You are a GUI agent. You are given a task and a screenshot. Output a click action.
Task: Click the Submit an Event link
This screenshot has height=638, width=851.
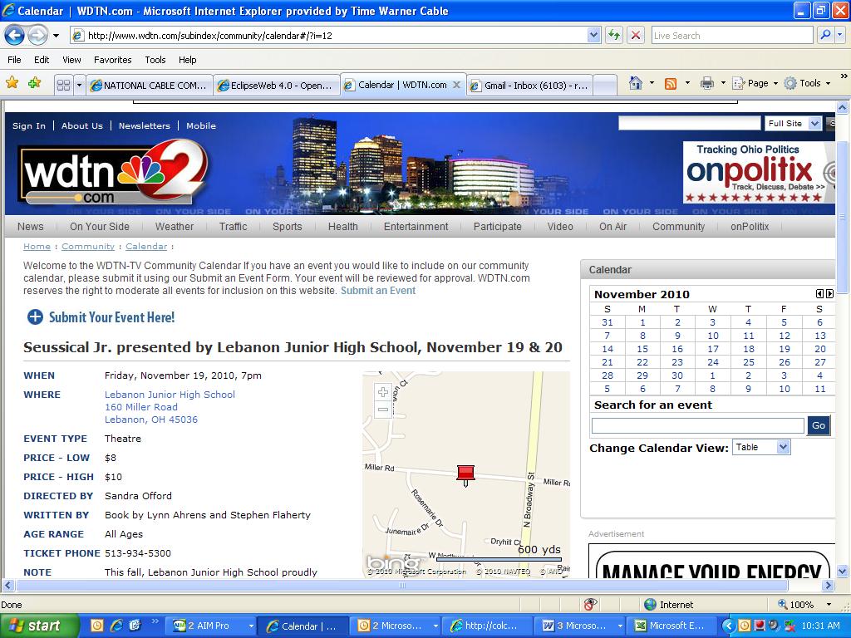pos(378,291)
